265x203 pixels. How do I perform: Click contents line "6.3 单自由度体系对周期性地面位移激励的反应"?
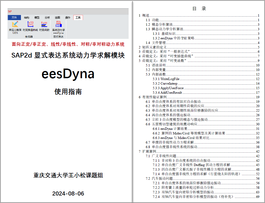tap(203, 110)
